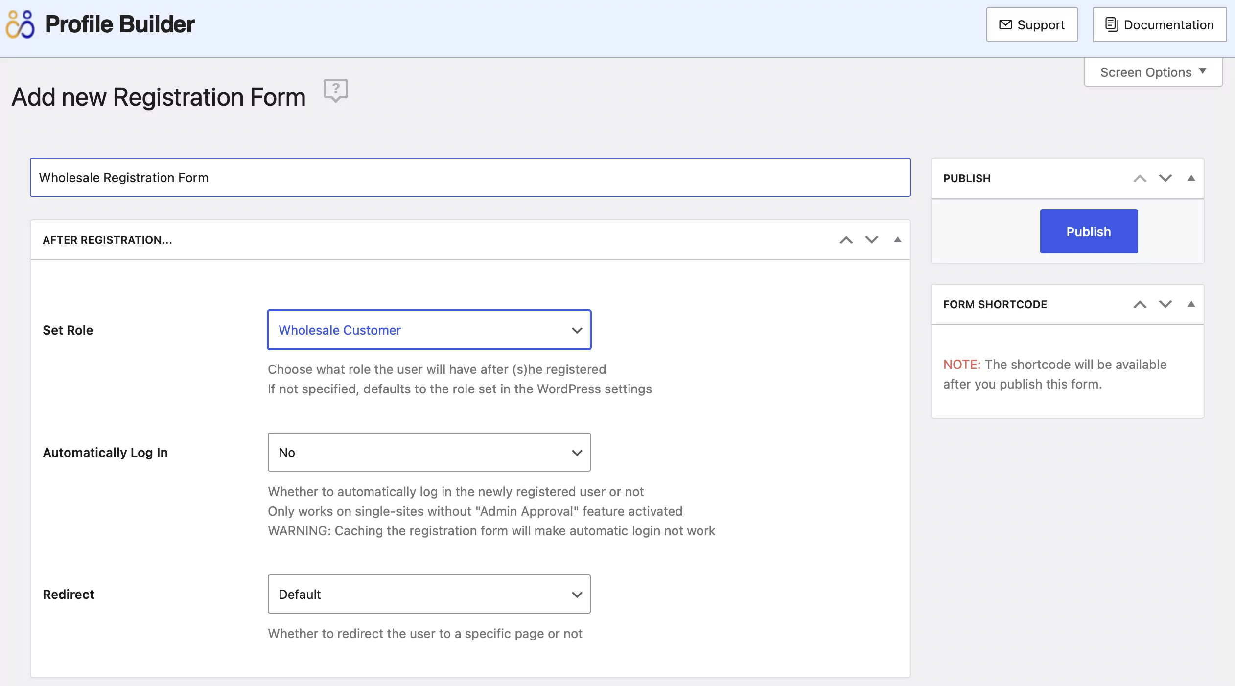Open the help speech-bubble icon beside the title
1235x686 pixels.
(336, 91)
